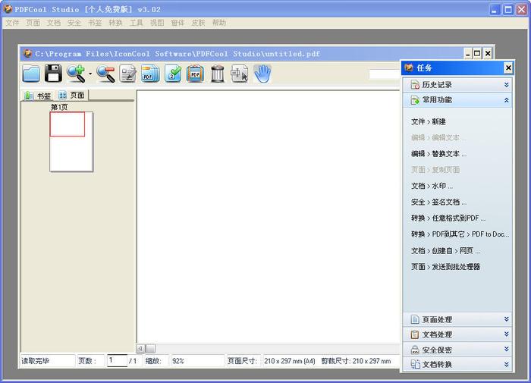Click the 安全 > 签名文档 link

click(438, 202)
